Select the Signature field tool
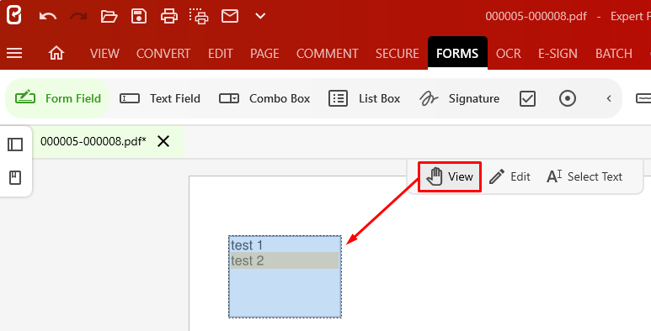Screen dimensions: 651x331 tap(459, 98)
